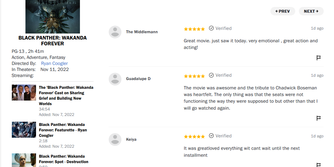
Task: Open Black Panther: Wakanda Forever title
Action: (x=53, y=40)
